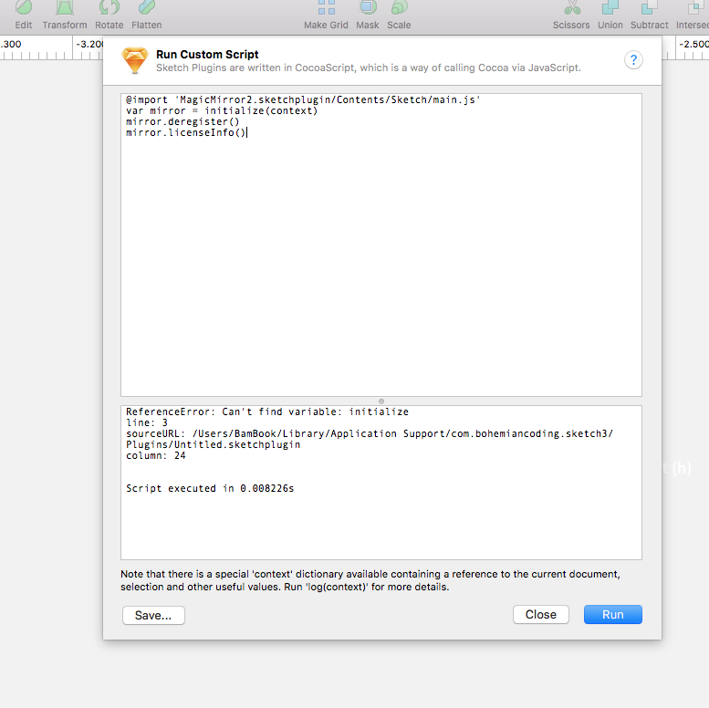
Task: Click the Sketch diamond logo icon
Action: pos(135,59)
